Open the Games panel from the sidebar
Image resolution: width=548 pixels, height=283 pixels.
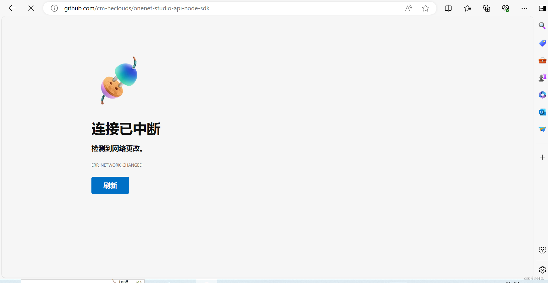pos(542,77)
